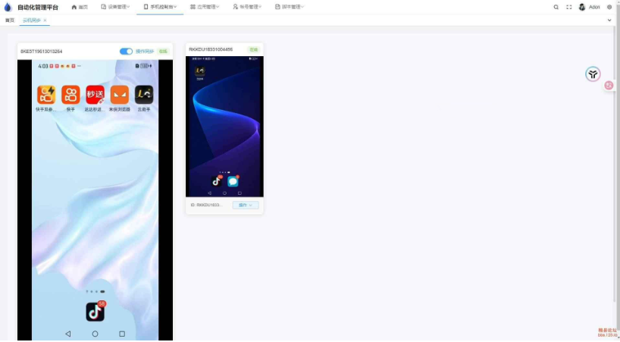Open the black 云助手 app icon on main phone
Screen dimensions: 620x342
144,95
